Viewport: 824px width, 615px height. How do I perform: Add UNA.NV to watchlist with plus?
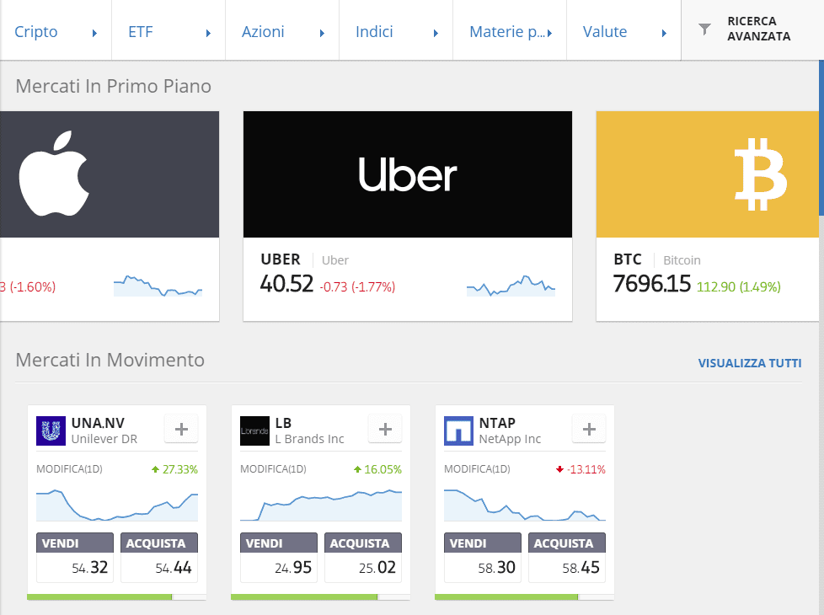[x=181, y=429]
